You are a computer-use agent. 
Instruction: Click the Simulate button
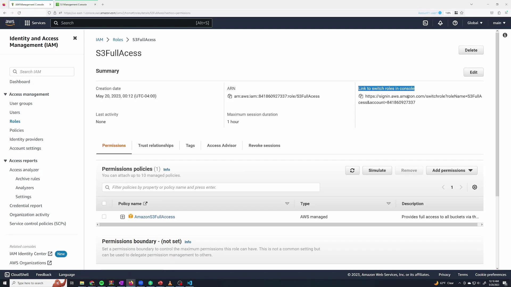(377, 170)
